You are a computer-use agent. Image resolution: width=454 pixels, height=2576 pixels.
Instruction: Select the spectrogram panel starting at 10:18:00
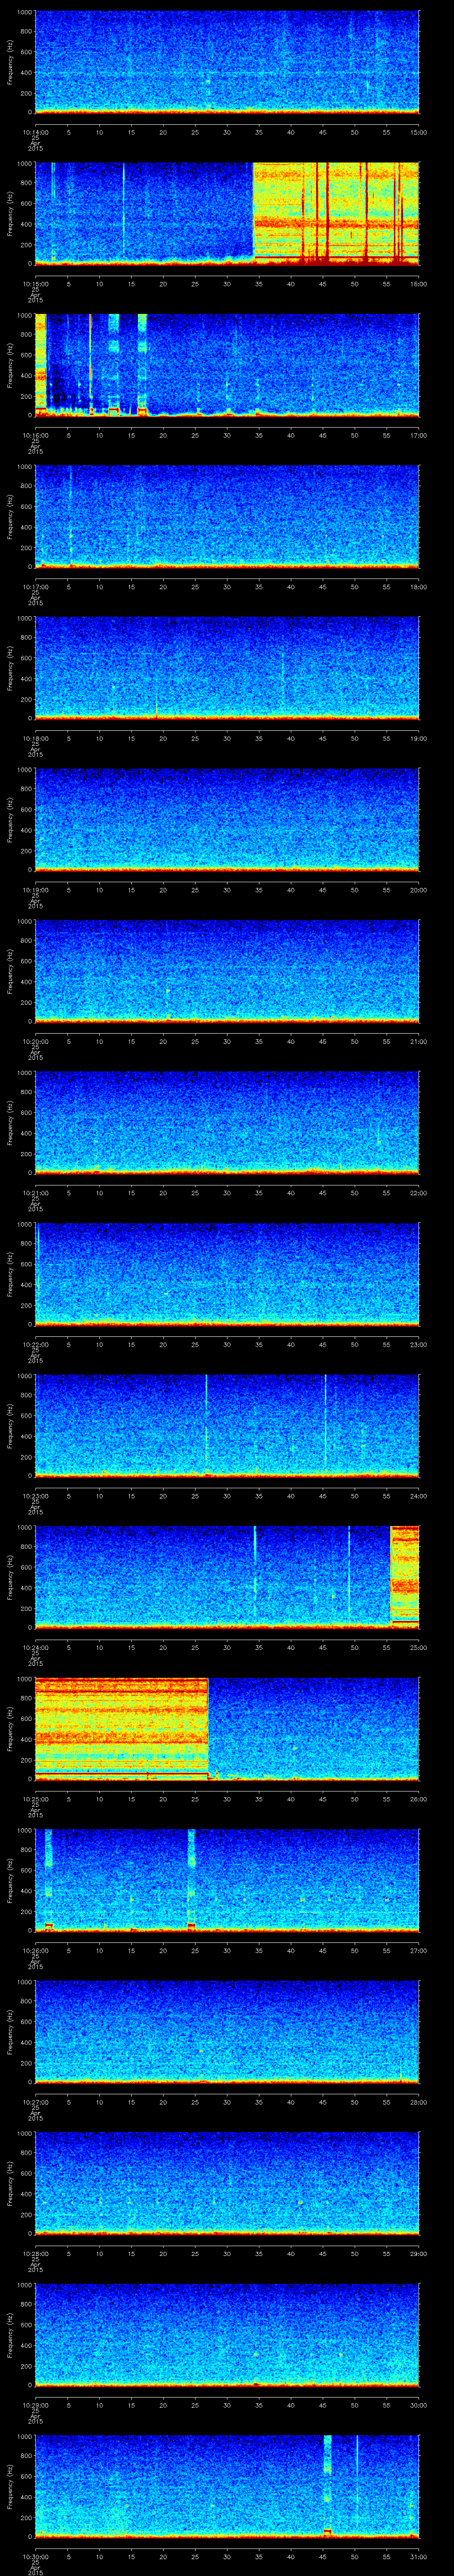point(227,669)
